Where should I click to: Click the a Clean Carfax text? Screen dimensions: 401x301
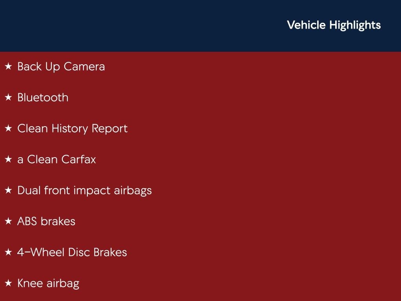coord(56,160)
